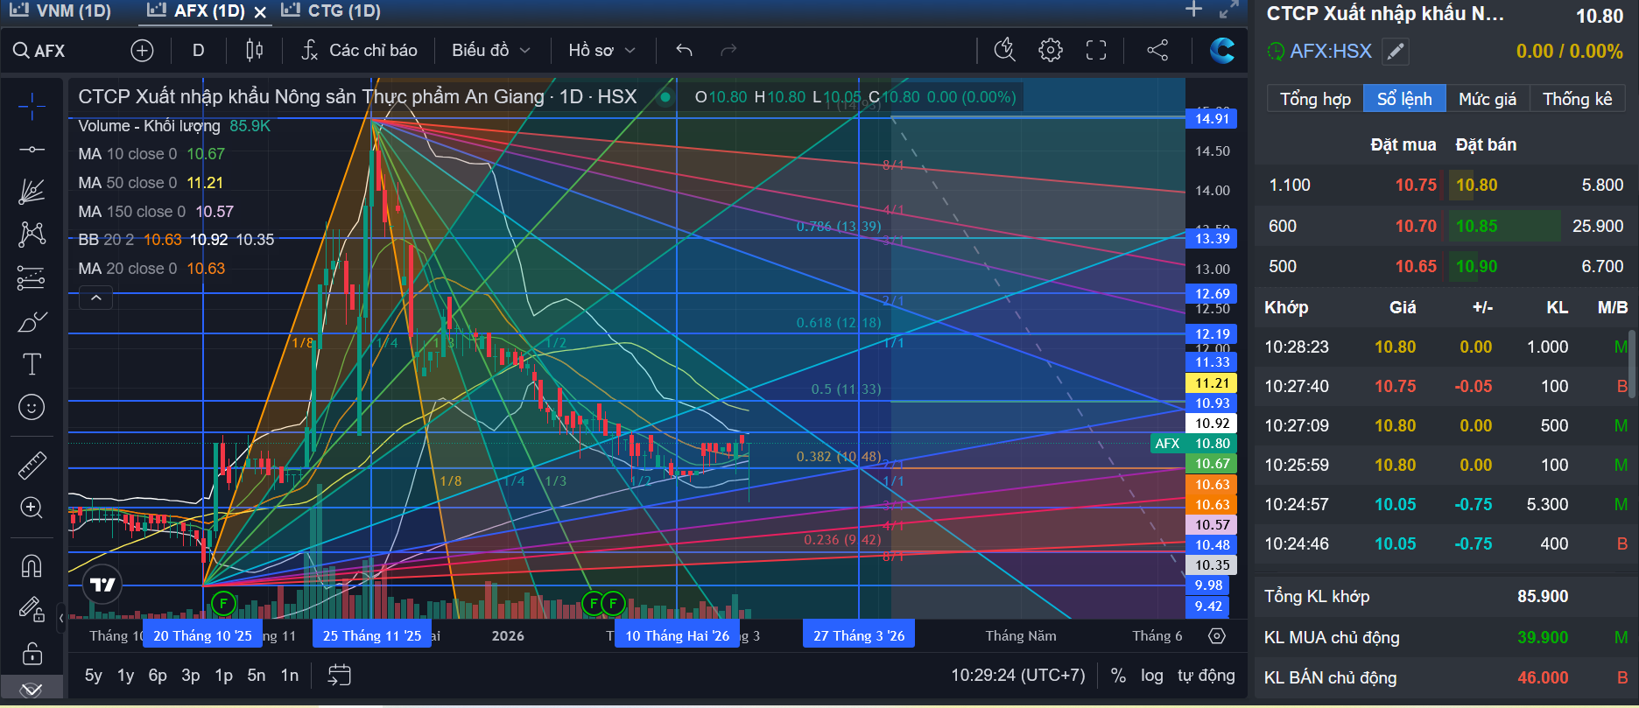Open the candlestick chart style selector
Image resolution: width=1639 pixels, height=708 pixels.
(x=254, y=51)
